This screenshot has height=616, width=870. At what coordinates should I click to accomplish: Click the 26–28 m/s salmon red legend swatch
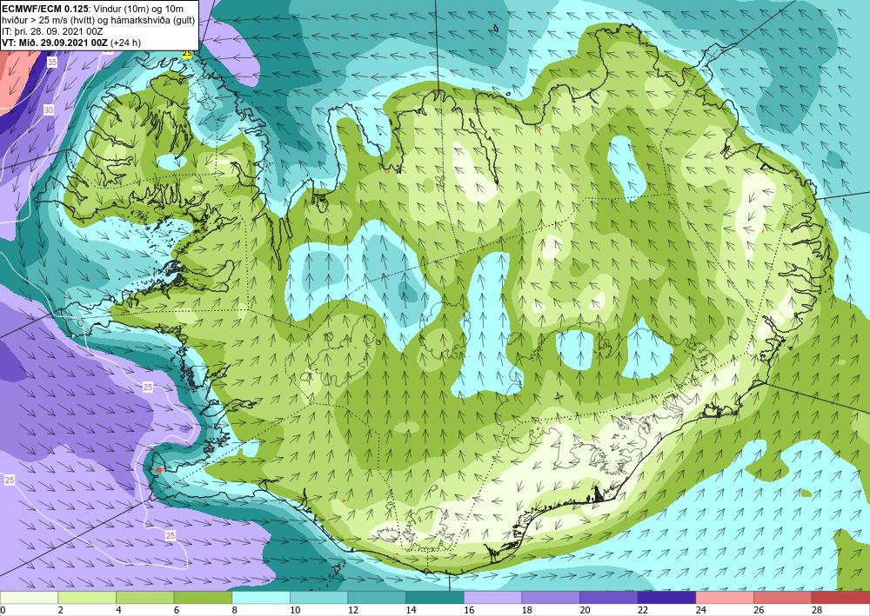[x=783, y=598]
